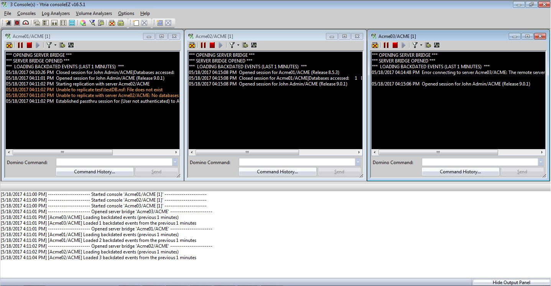Click Command History for Acme01/ACME
Image resolution: width=551 pixels, height=286 pixels.
click(94, 171)
